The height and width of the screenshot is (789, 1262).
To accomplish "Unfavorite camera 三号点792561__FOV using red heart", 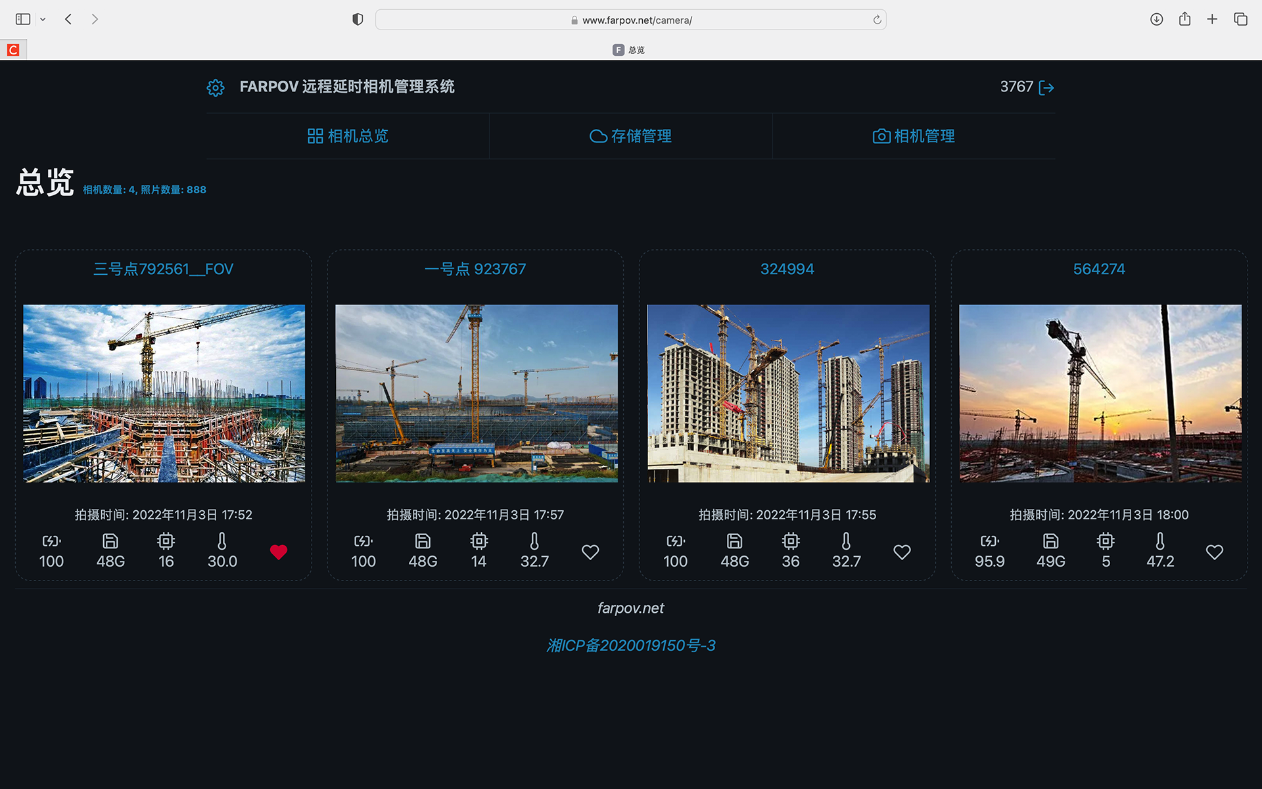I will pos(278,552).
